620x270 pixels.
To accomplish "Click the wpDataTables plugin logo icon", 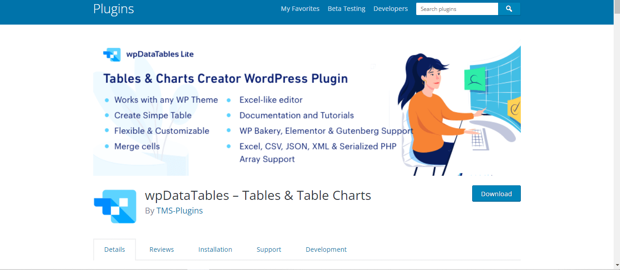I will [115, 206].
